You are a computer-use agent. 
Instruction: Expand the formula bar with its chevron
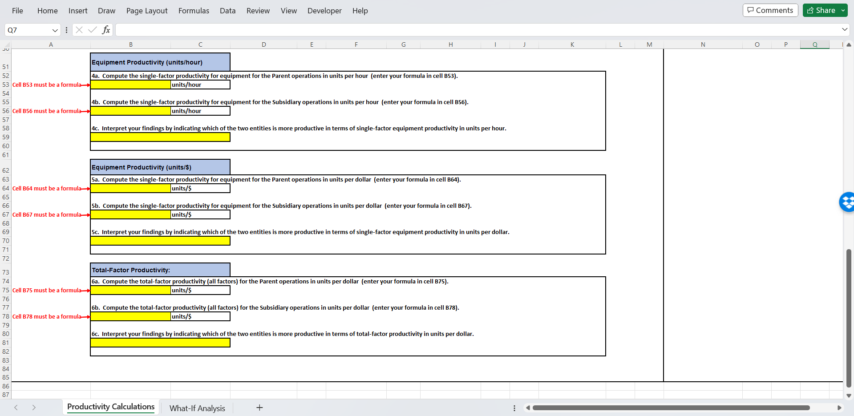[x=844, y=30]
